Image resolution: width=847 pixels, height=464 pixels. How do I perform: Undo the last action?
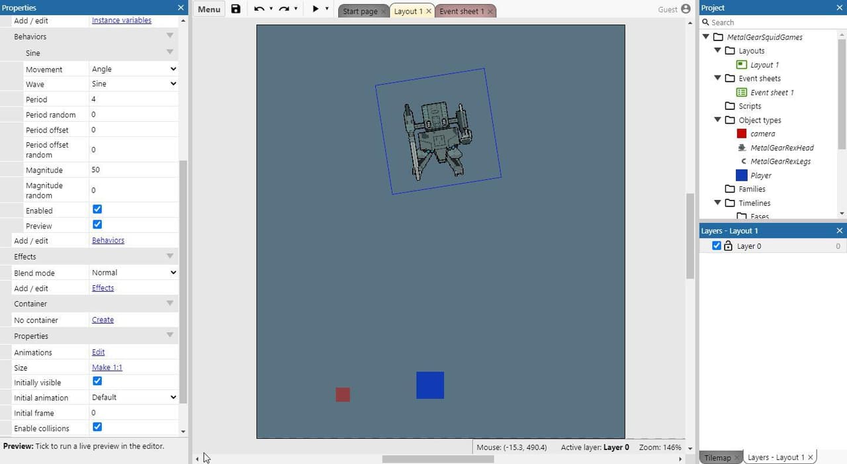(x=259, y=9)
